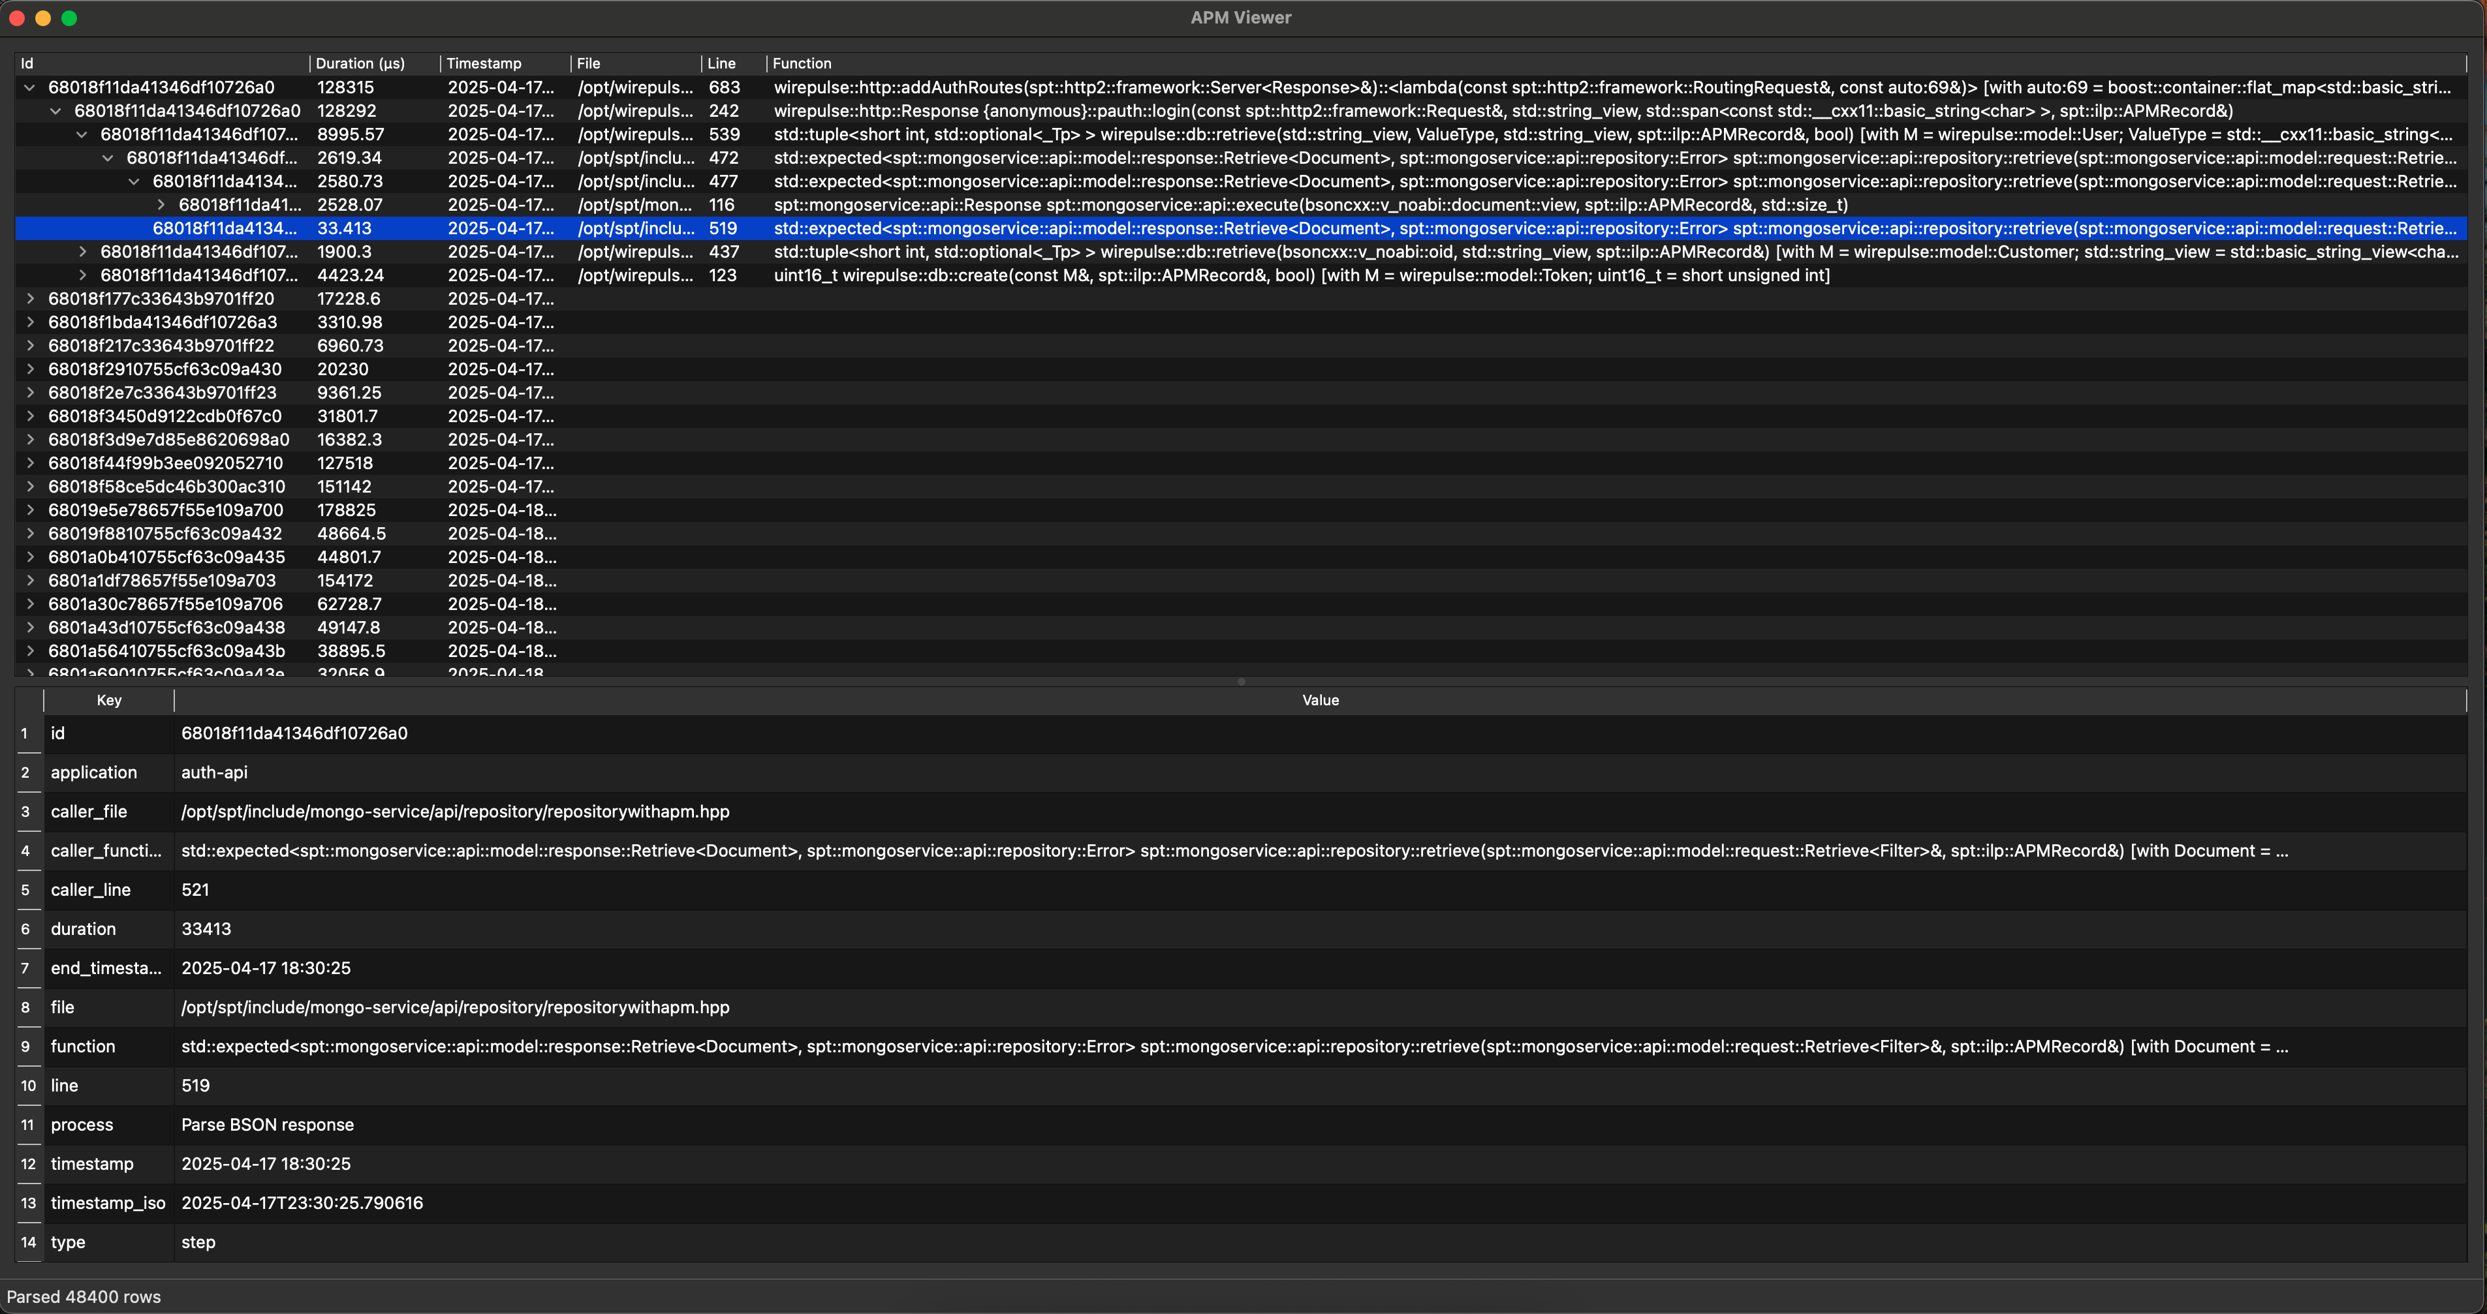Expand row 68018f3450d9122cdb0f67c0
Screen dimensions: 2487x1314
tap(30, 417)
